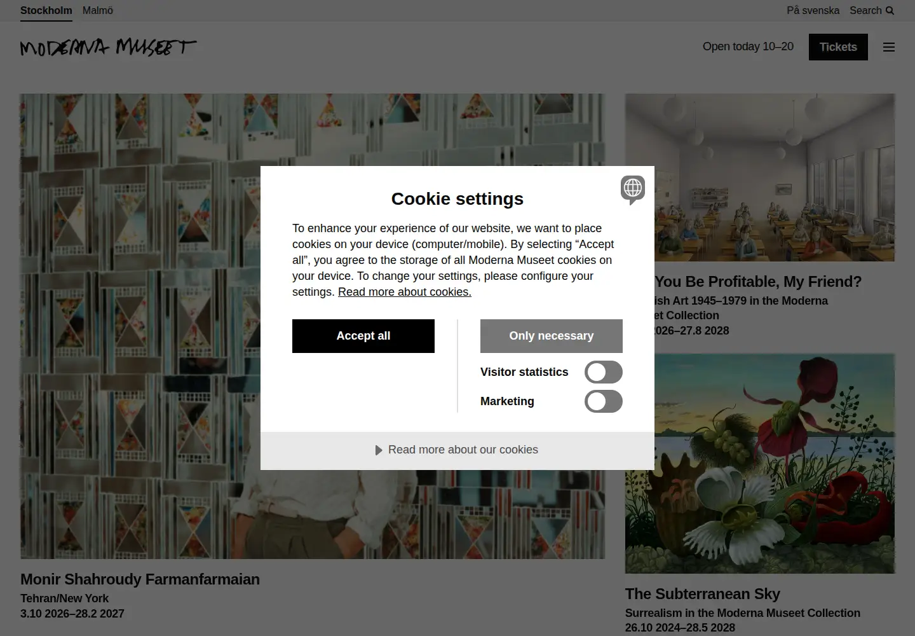Click the globe language icon in cookie dialog

[633, 190]
